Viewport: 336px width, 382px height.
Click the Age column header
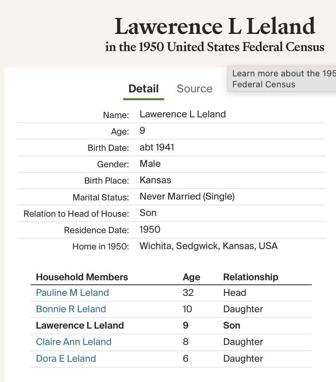[x=191, y=277]
